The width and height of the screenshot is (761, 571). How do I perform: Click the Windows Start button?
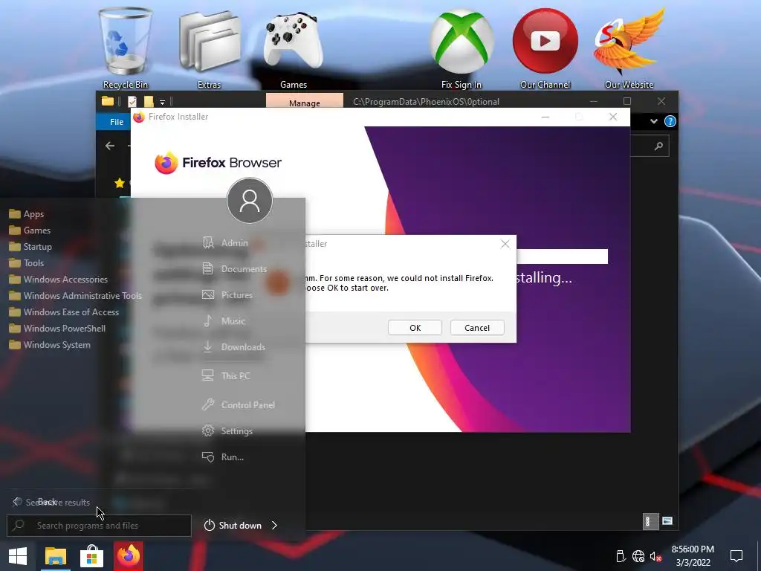coord(18,556)
